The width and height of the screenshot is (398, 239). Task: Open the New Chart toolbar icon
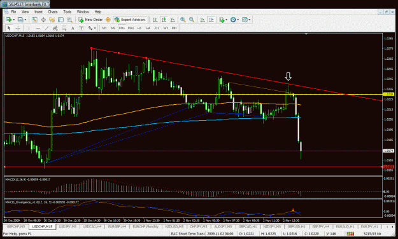9,20
